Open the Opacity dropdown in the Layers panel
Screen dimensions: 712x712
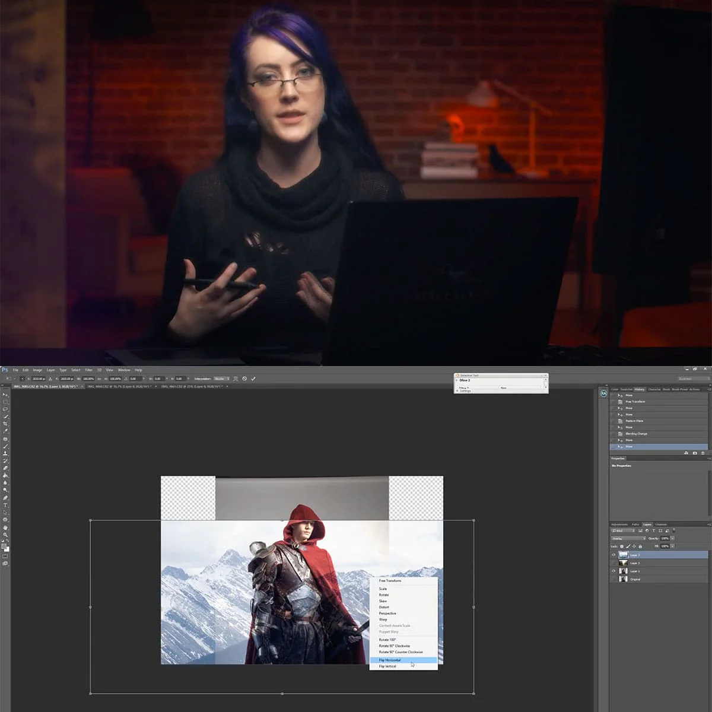point(673,539)
